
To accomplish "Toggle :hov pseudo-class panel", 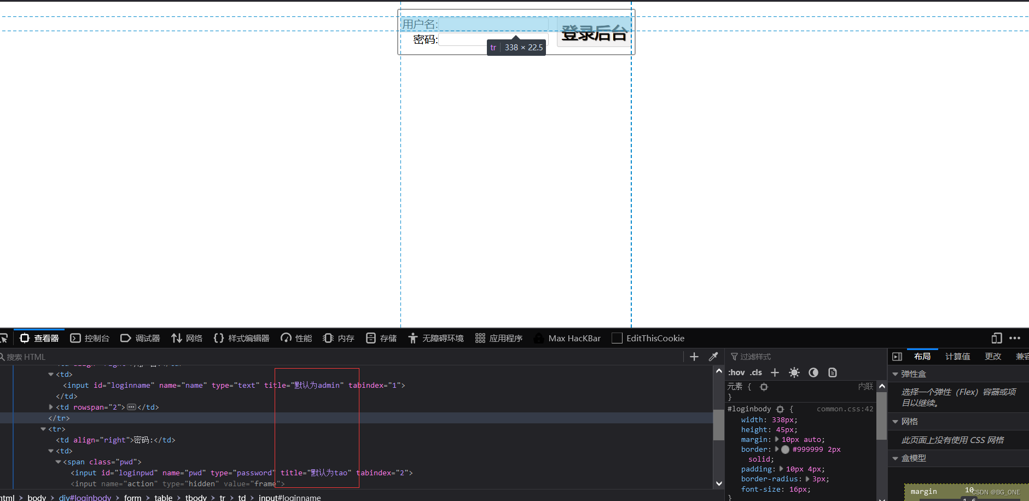I will [736, 372].
